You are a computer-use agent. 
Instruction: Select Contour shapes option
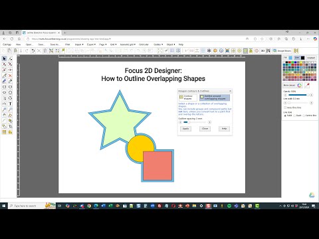pyautogui.click(x=188, y=98)
